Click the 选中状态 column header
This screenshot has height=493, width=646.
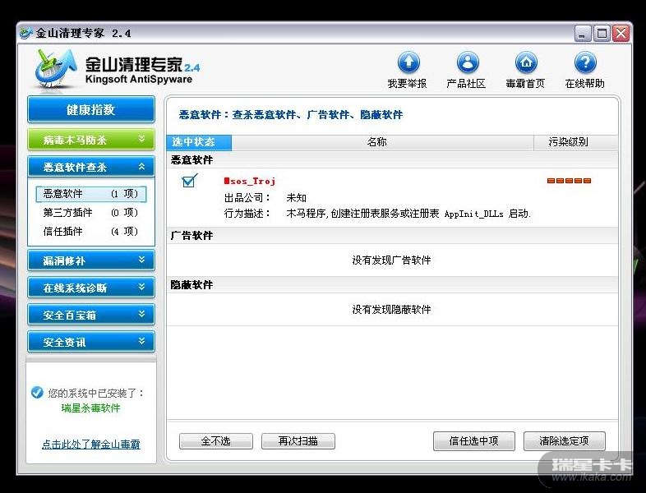199,142
